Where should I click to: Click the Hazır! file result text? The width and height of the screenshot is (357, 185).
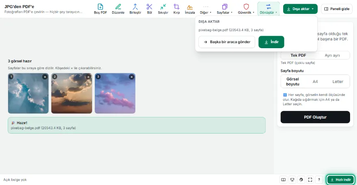(43, 128)
